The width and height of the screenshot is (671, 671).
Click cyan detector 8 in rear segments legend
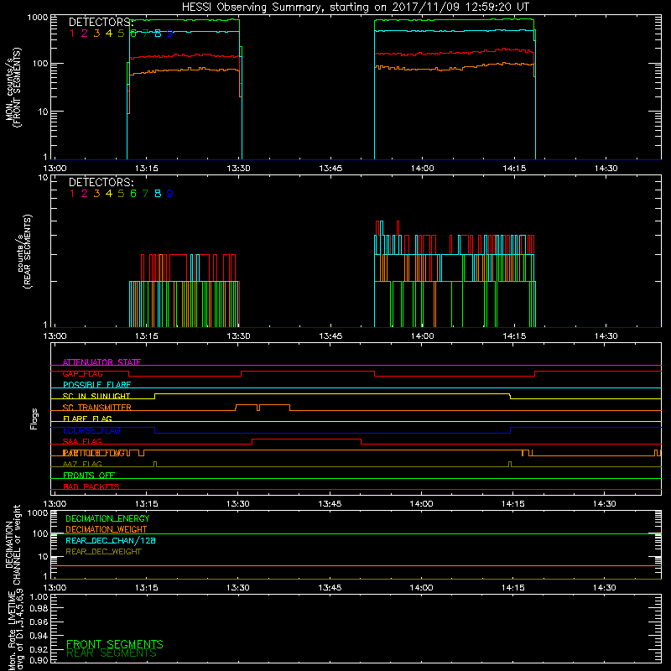tap(158, 194)
